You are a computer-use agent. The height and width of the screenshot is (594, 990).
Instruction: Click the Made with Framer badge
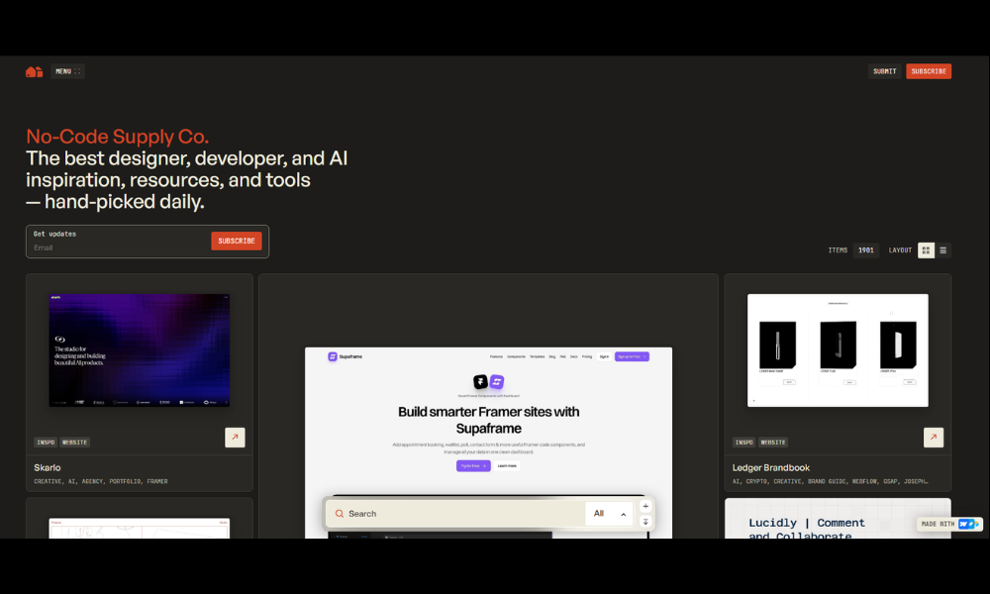[949, 524]
